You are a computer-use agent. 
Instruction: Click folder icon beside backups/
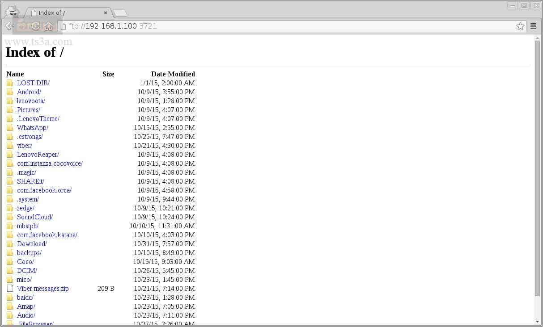(10, 253)
